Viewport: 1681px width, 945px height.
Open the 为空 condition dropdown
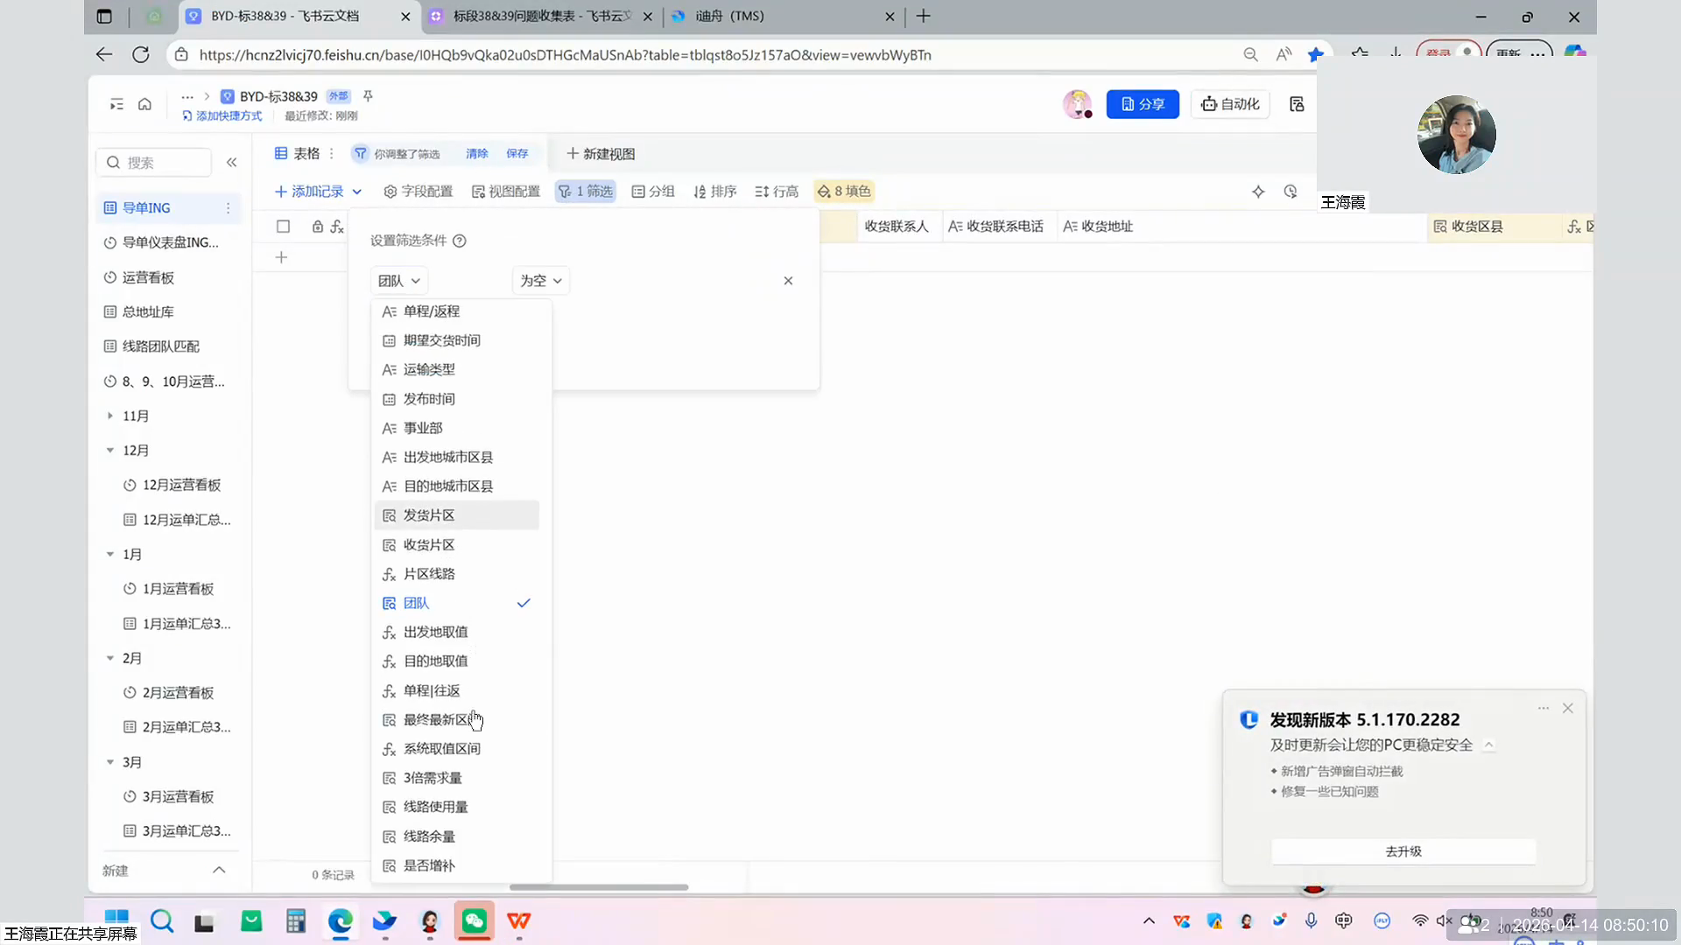pyautogui.click(x=540, y=281)
